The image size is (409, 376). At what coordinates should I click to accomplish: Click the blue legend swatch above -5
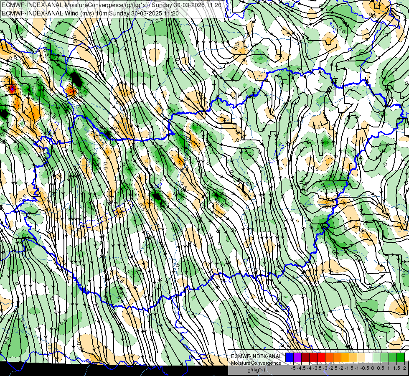pos(290,358)
